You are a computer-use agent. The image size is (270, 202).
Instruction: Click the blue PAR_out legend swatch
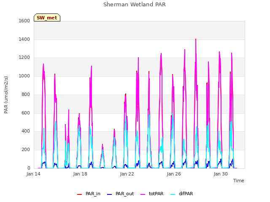tap(109, 194)
